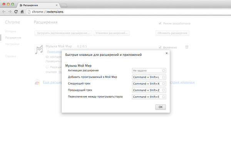Clear the Command + Shift+E shortcut
Image resolution: width=231 pixels, height=142 pixels.
[x=164, y=97]
